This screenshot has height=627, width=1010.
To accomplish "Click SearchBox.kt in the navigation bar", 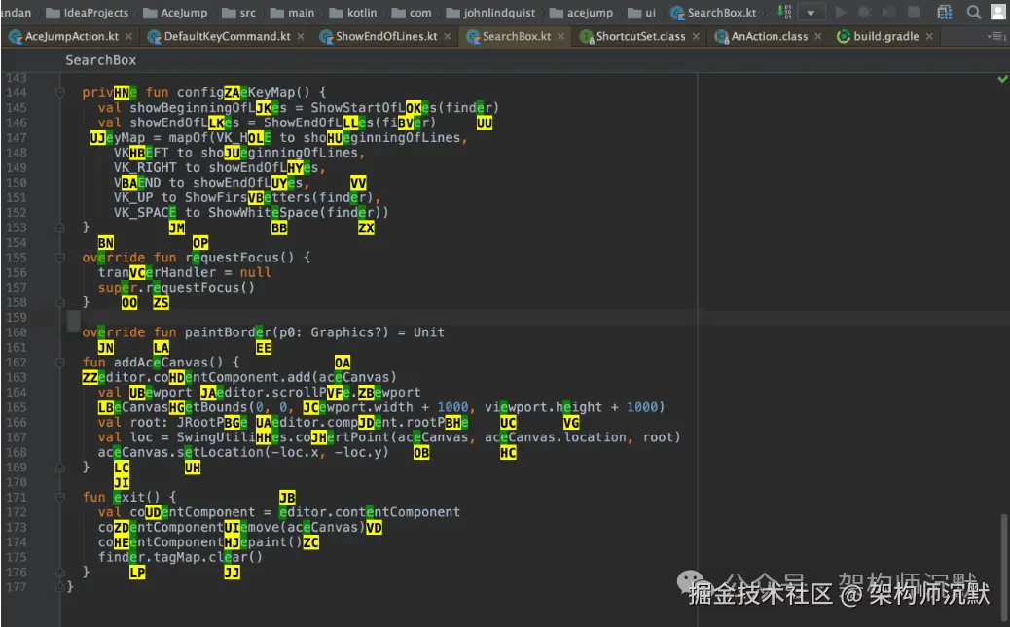I will point(713,13).
